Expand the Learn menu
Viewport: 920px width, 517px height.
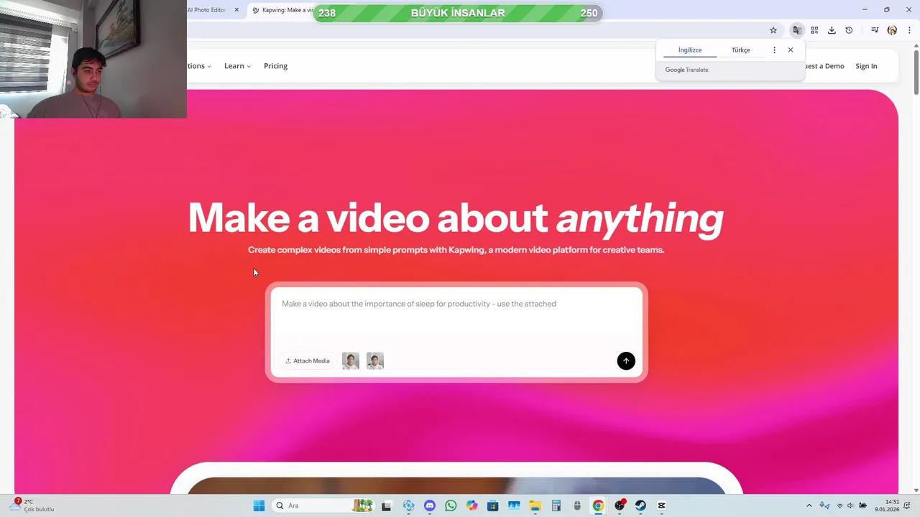[237, 66]
